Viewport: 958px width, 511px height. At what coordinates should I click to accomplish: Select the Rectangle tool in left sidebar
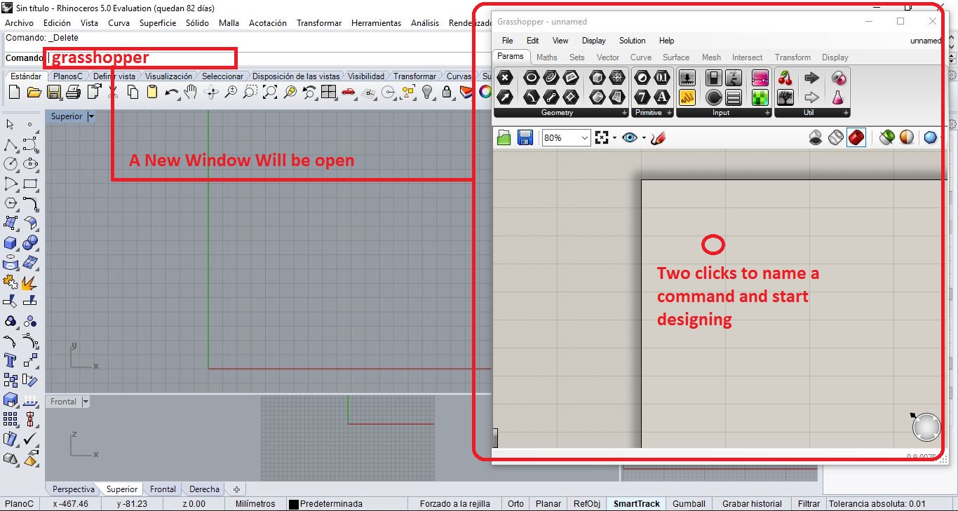[x=30, y=184]
